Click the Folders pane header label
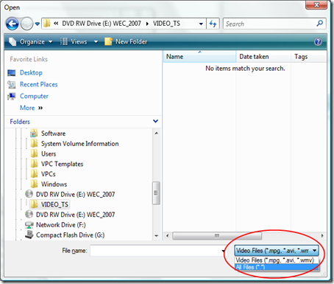This screenshot has height=284, width=334. (20, 122)
